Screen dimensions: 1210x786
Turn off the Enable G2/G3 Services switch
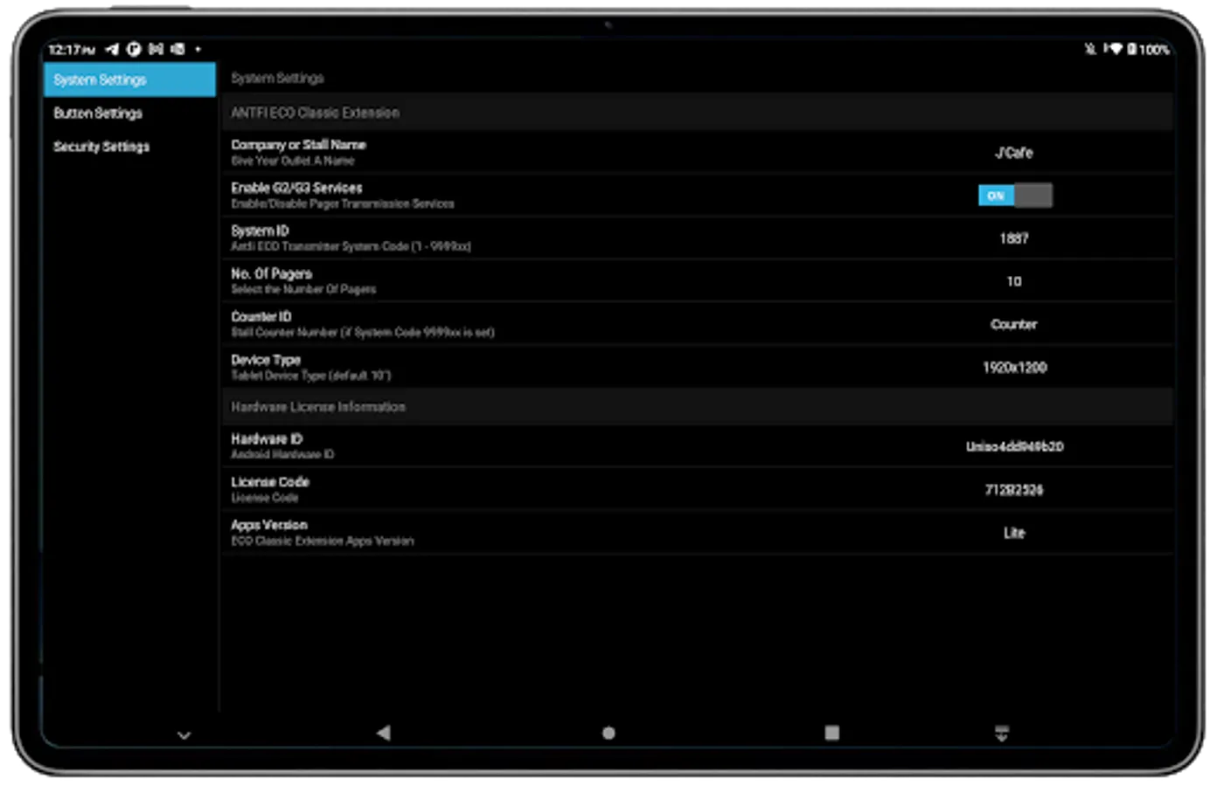1014,196
